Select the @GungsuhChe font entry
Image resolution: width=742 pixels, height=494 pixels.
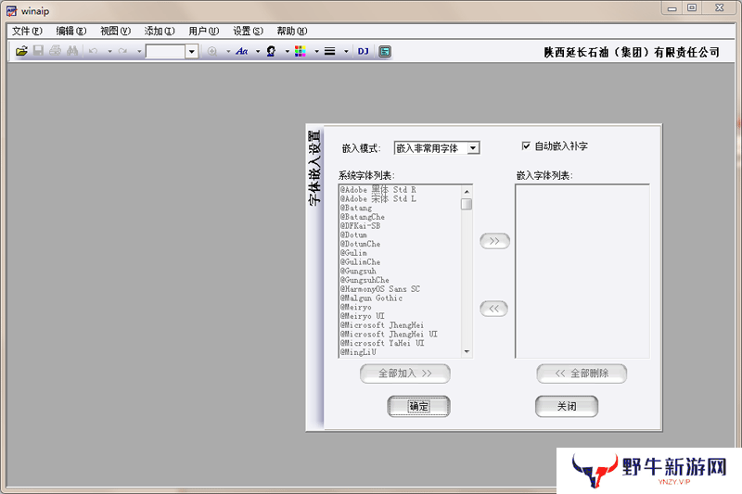tap(365, 280)
